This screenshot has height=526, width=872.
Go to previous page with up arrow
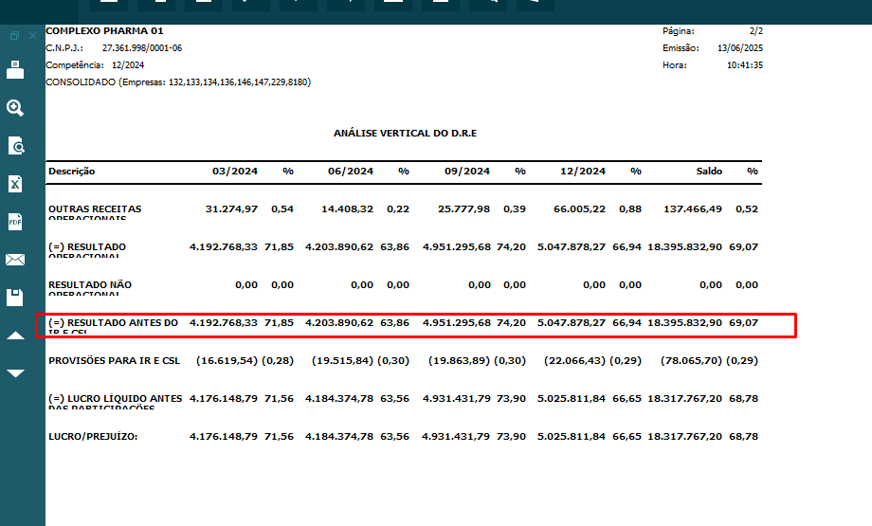(15, 336)
